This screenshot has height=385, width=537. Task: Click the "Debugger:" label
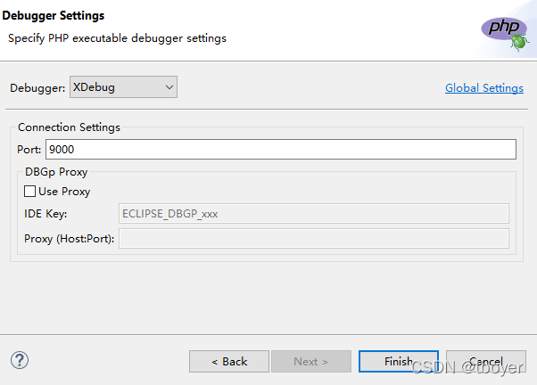pos(37,88)
